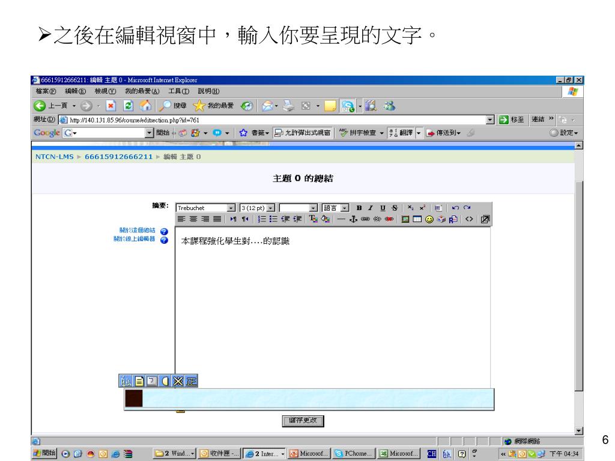Undo the last edit in the editor
The image size is (615, 461).
(x=455, y=208)
